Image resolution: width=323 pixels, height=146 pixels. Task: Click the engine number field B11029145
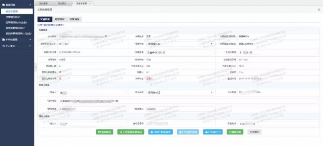pyautogui.click(x=278, y=52)
